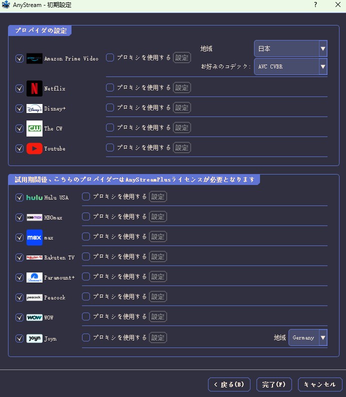
Task: Uncheck the Rakuten TV provider checkbox
Action: (19, 257)
